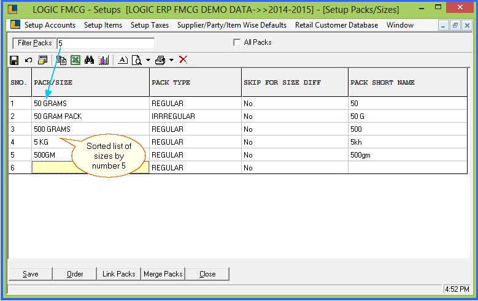Maximize the main LOGIC FMCG window
The height and width of the screenshot is (301, 478).
[x=438, y=7]
